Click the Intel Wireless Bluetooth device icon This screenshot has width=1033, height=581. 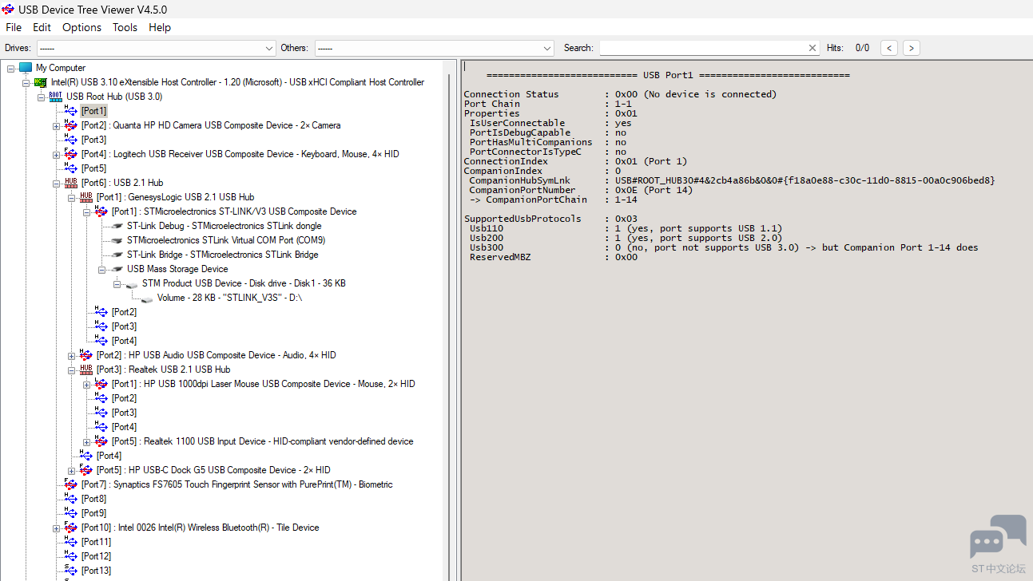[x=70, y=528]
